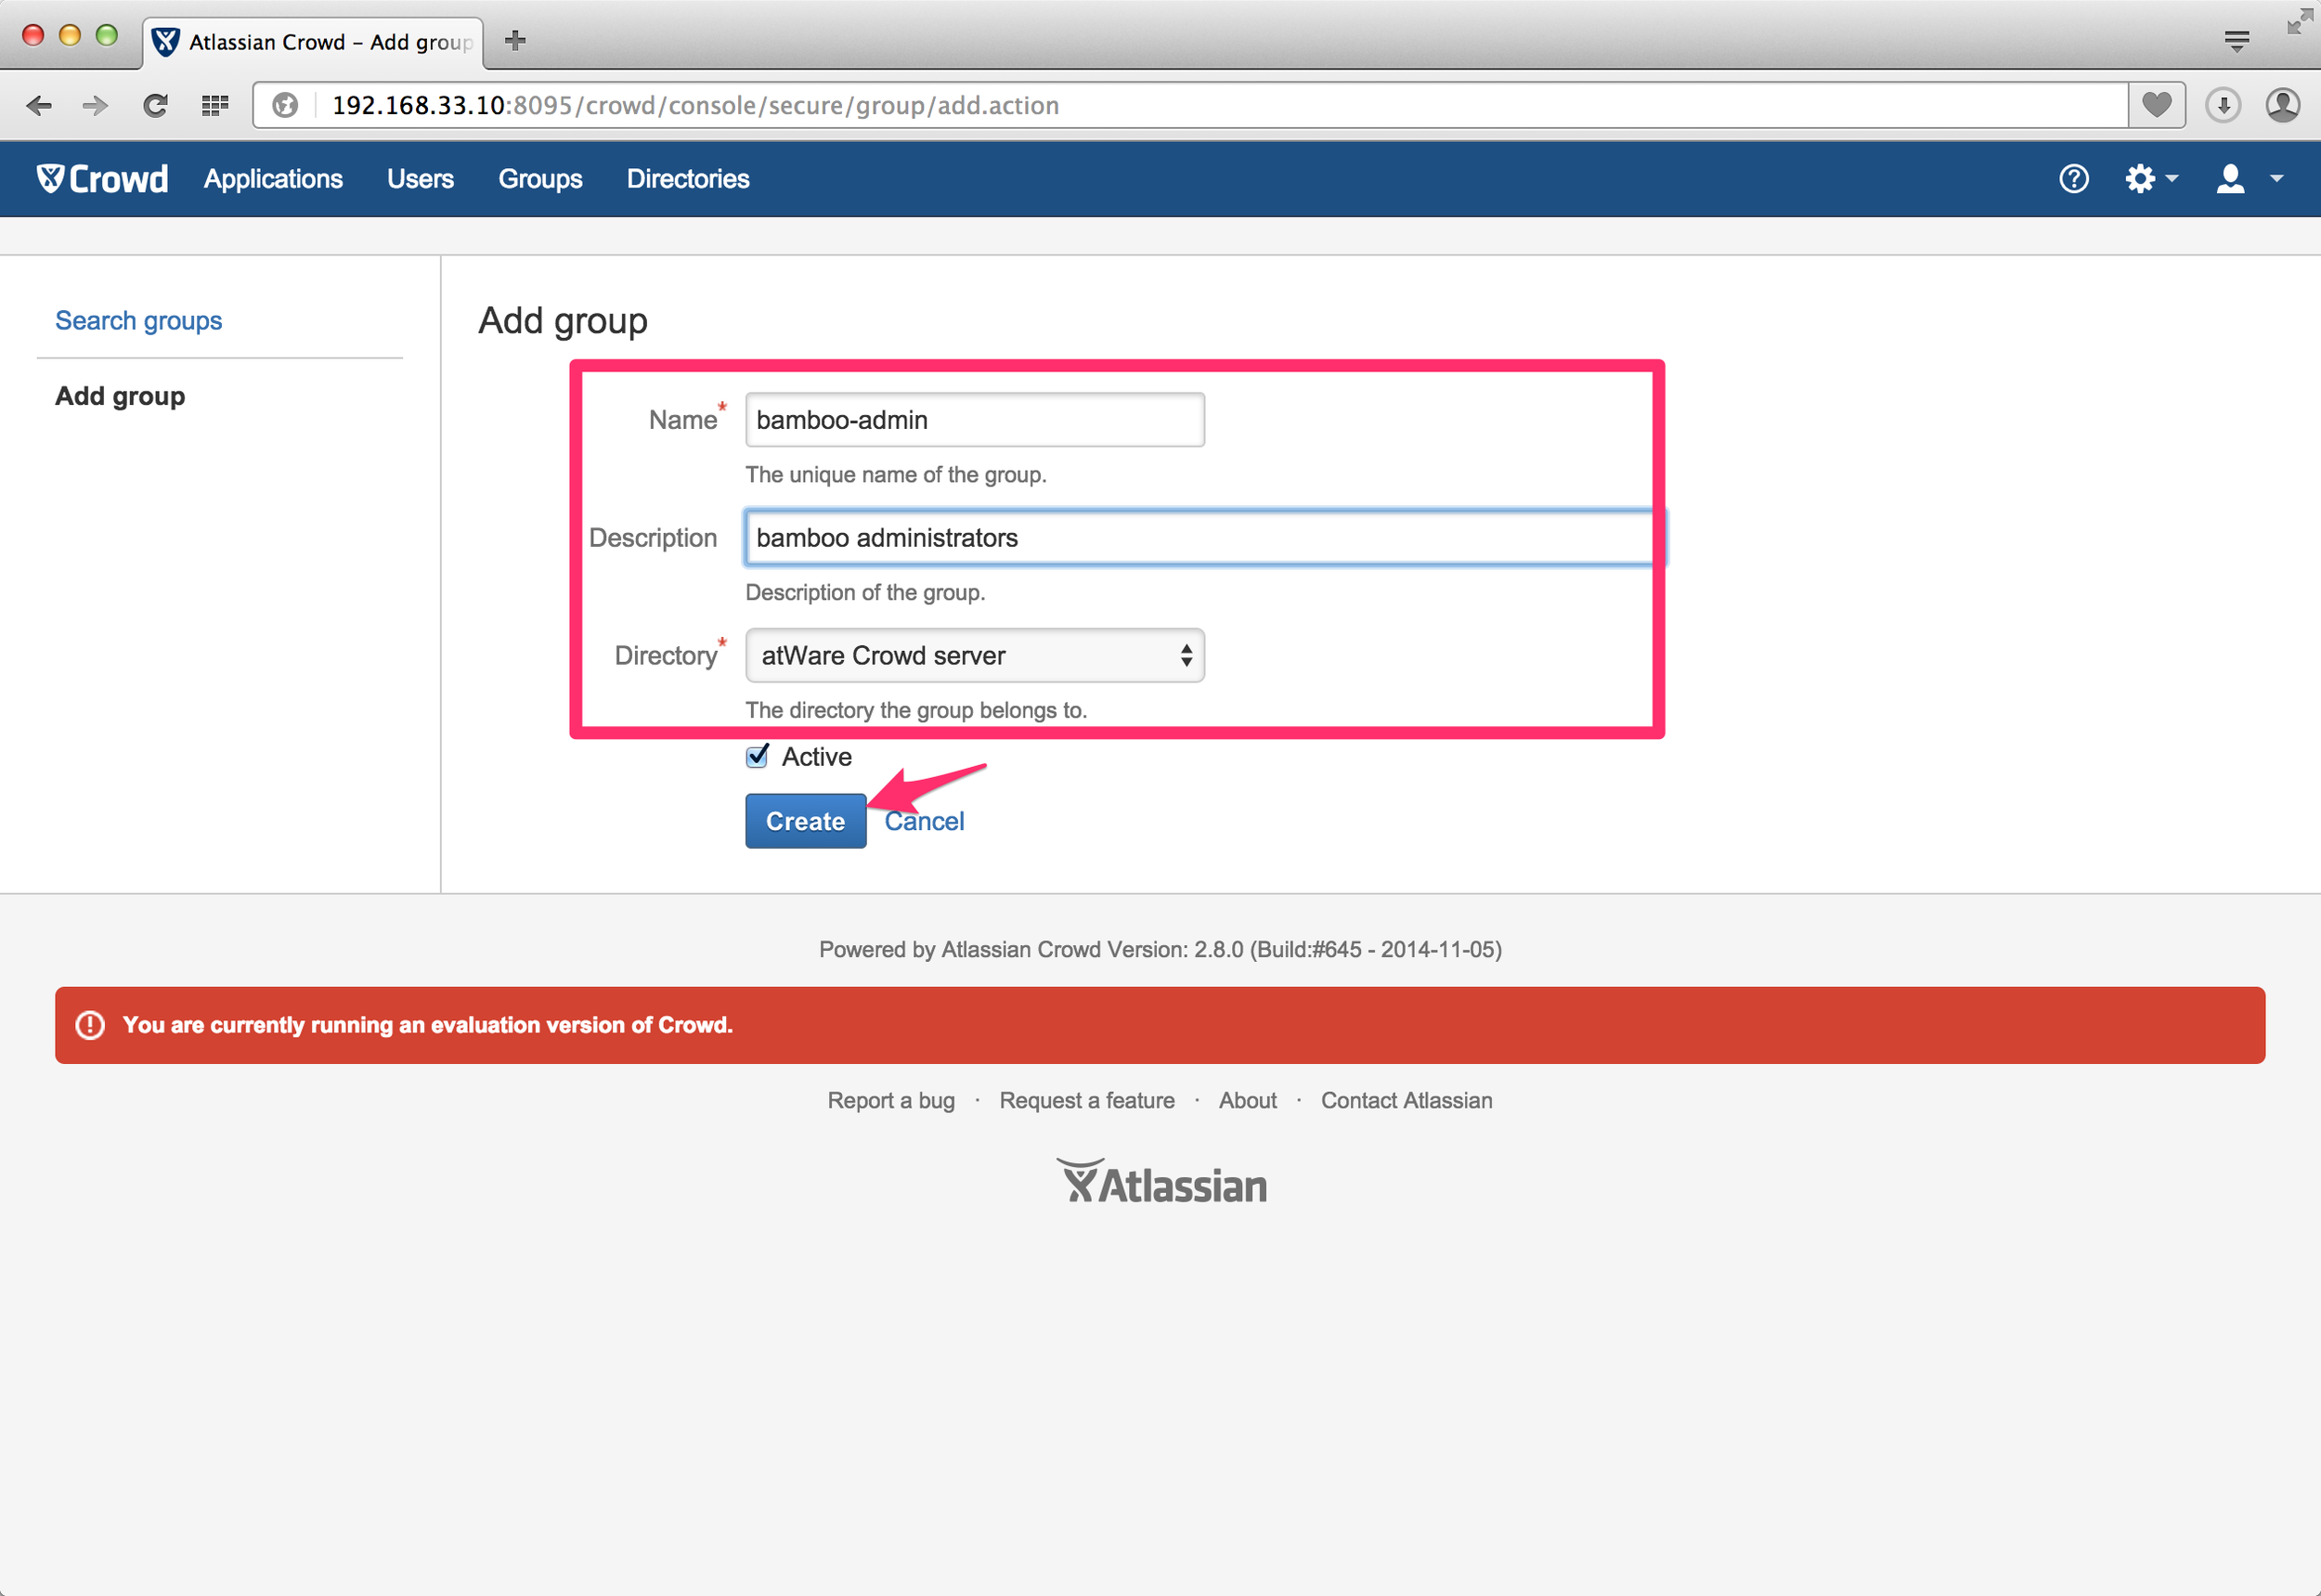Minimize window with yellow button

(70, 36)
